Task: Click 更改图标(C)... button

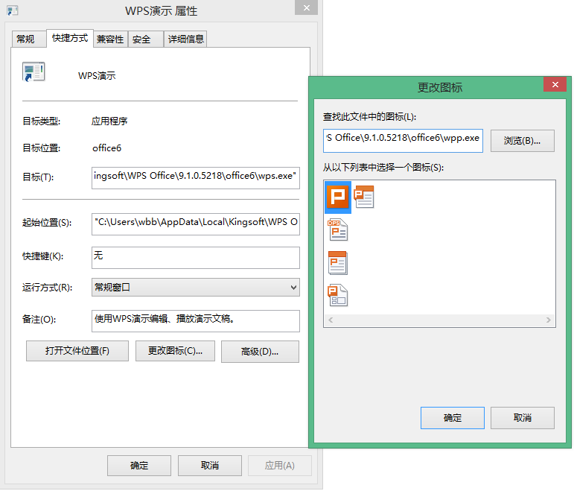Action: 175,351
